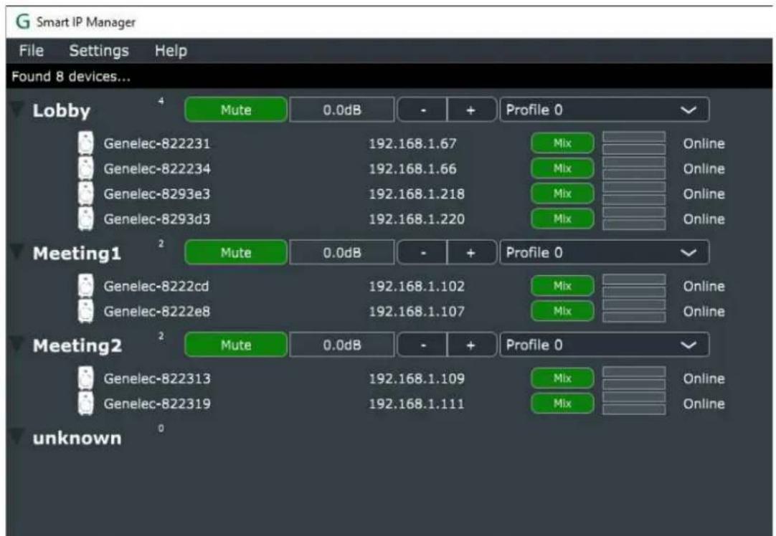
Task: Select device name Genelec-822231
Action: [x=157, y=143]
